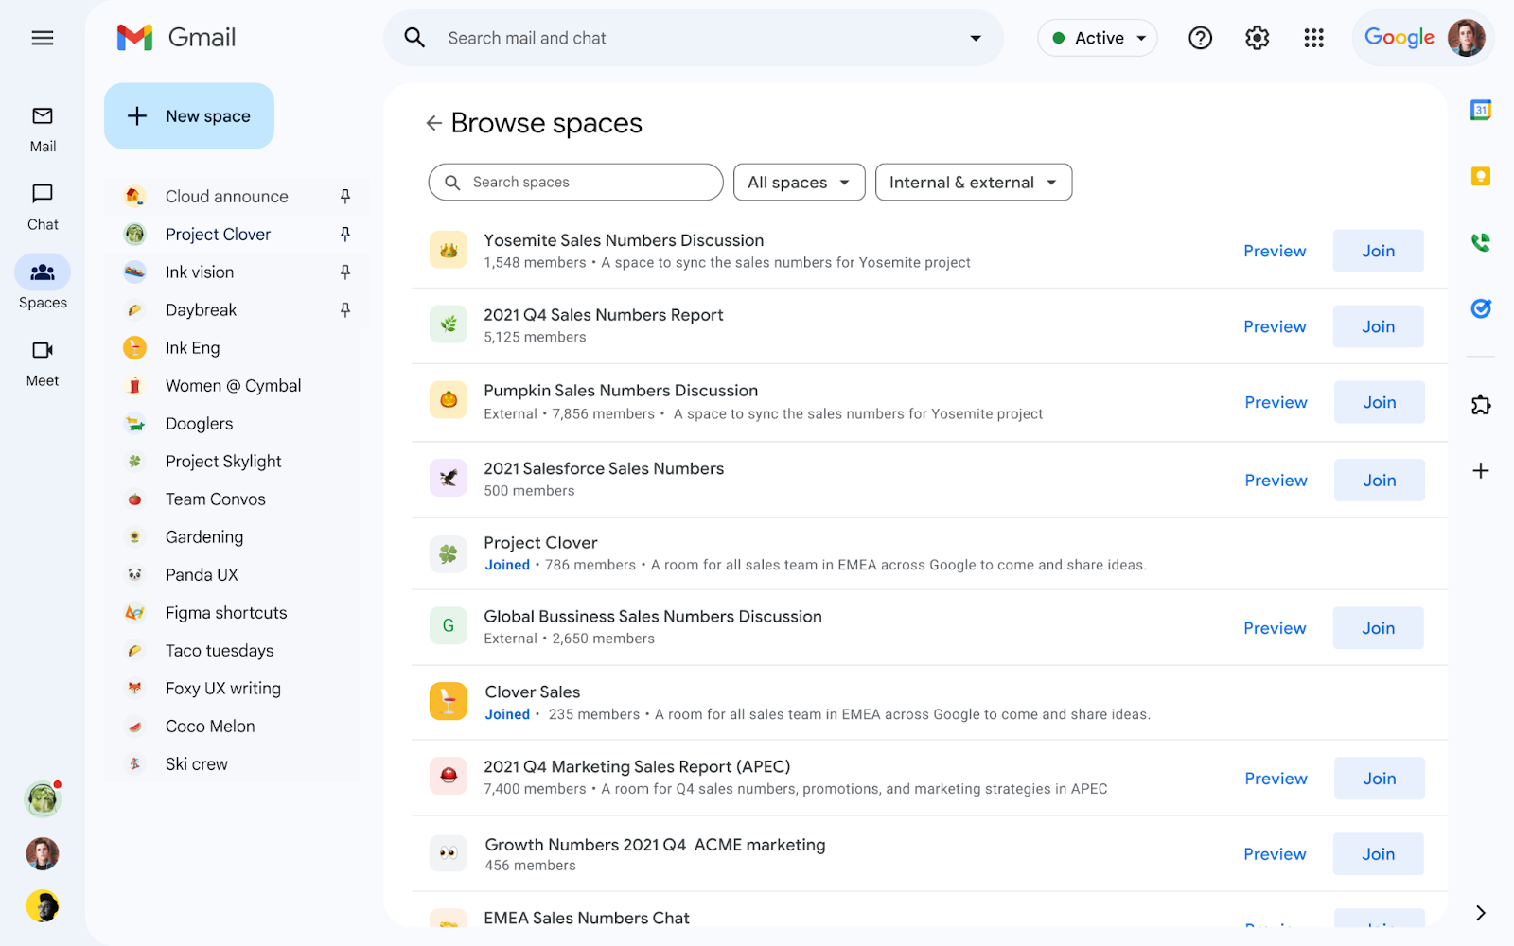The width and height of the screenshot is (1514, 946).
Task: Open the Internal & external dropdown
Action: pos(973,183)
